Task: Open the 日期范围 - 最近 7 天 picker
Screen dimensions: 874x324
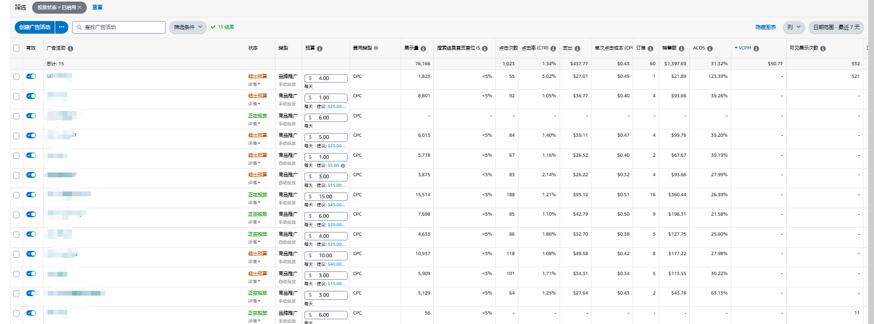Action: coord(836,27)
